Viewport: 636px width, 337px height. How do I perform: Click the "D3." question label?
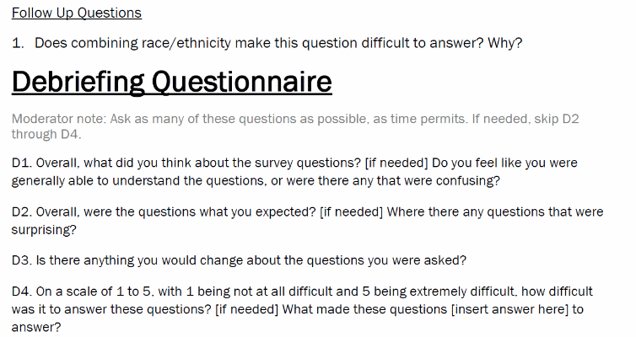[21, 258]
